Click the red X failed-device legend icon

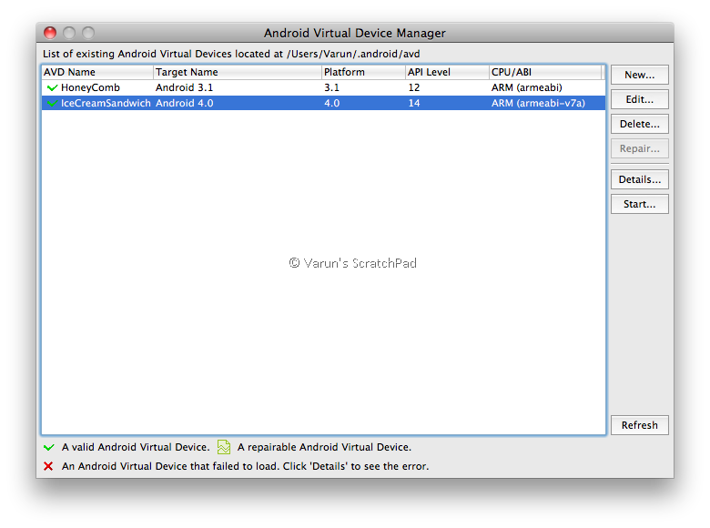pyautogui.click(x=48, y=466)
